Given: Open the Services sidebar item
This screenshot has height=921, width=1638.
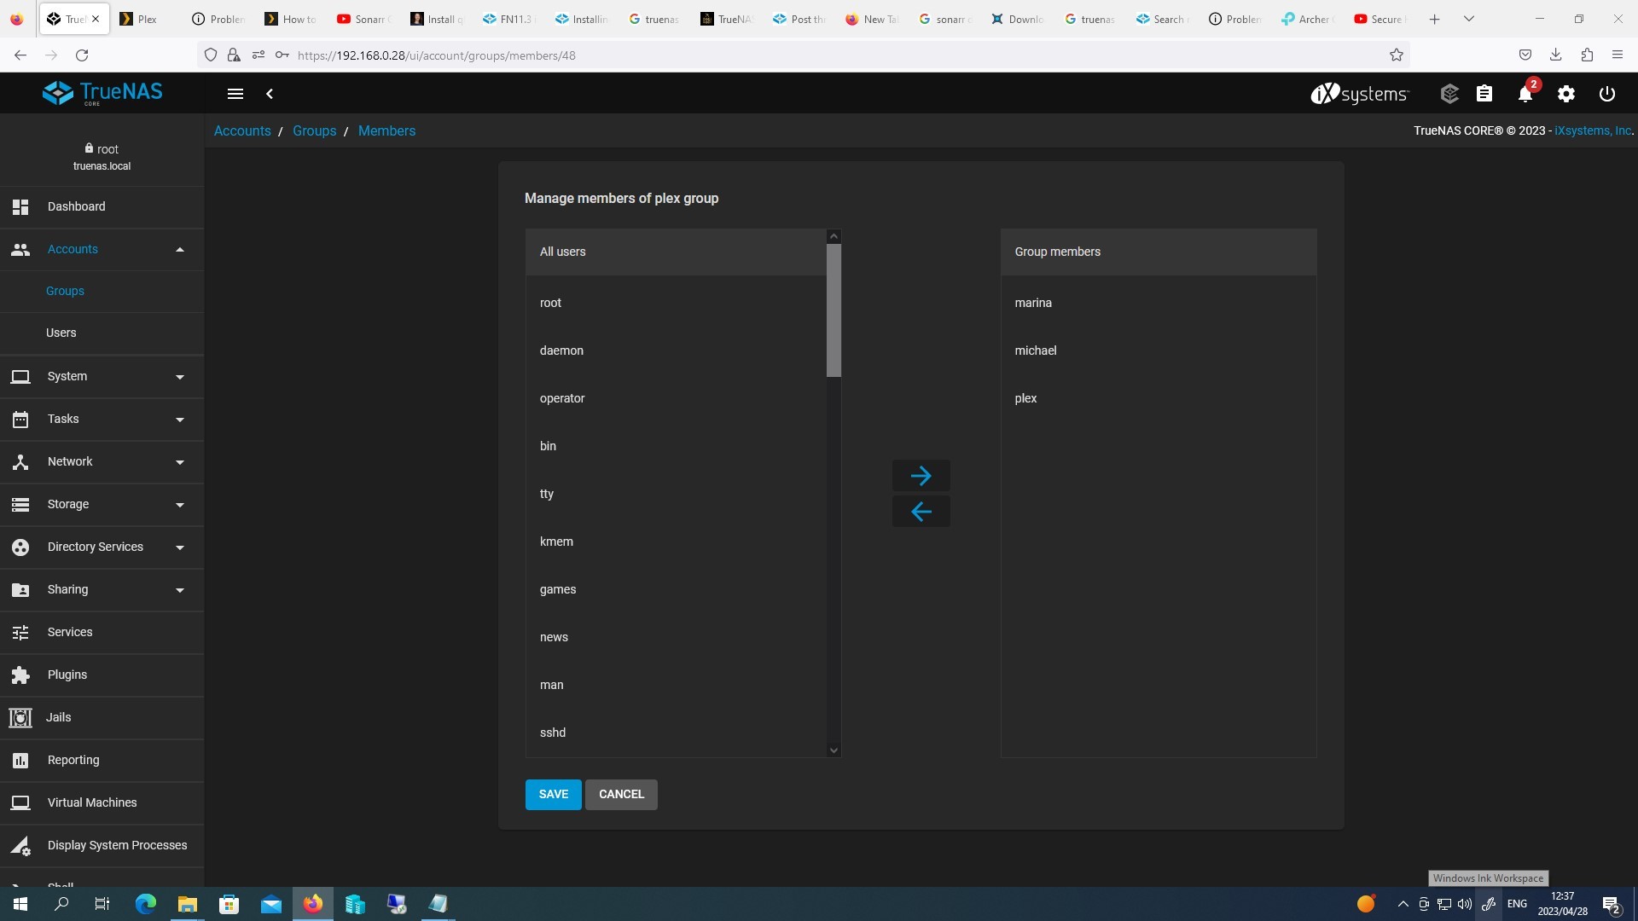Looking at the screenshot, I should (x=102, y=633).
